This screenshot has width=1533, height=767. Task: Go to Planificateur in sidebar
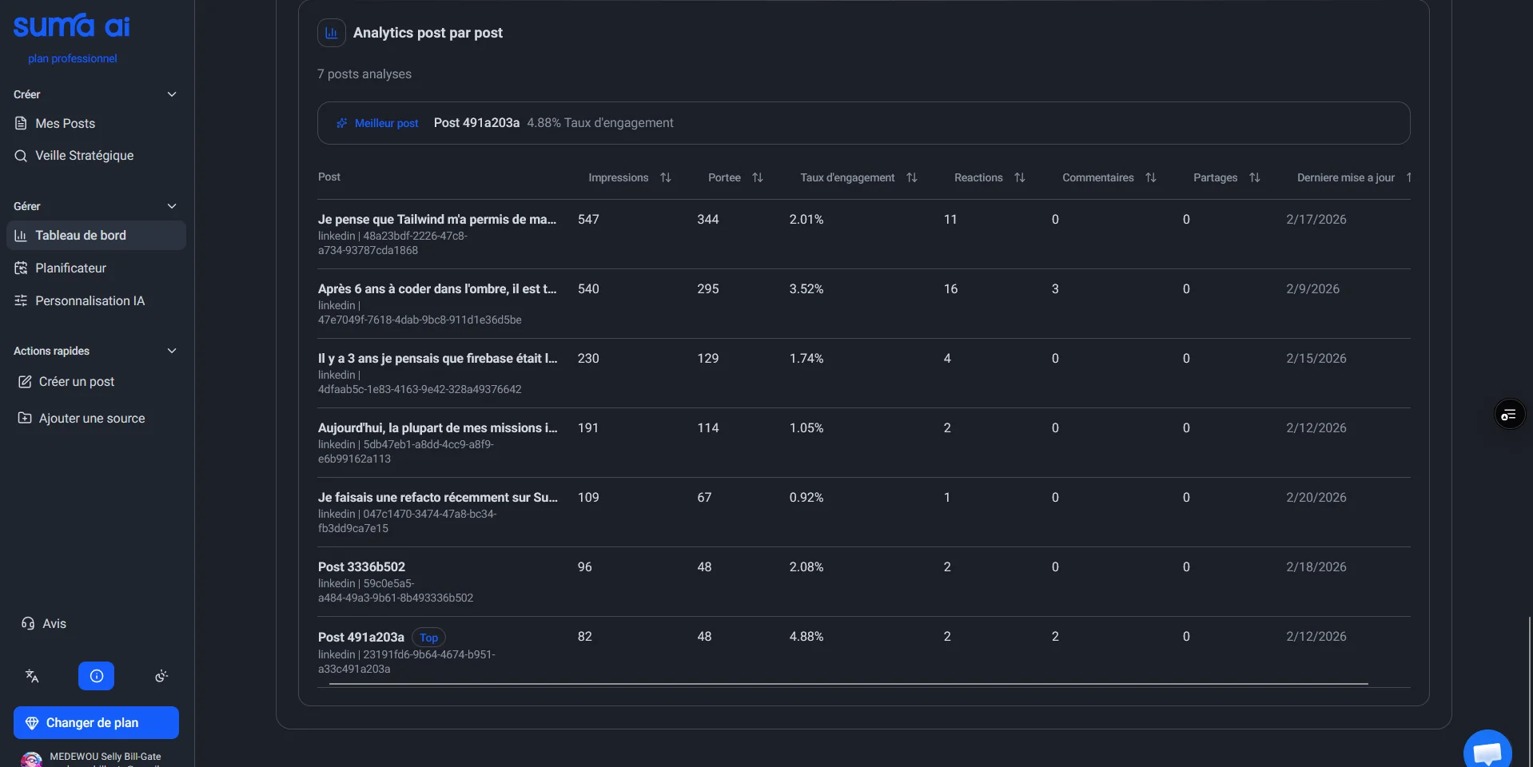[x=70, y=268]
